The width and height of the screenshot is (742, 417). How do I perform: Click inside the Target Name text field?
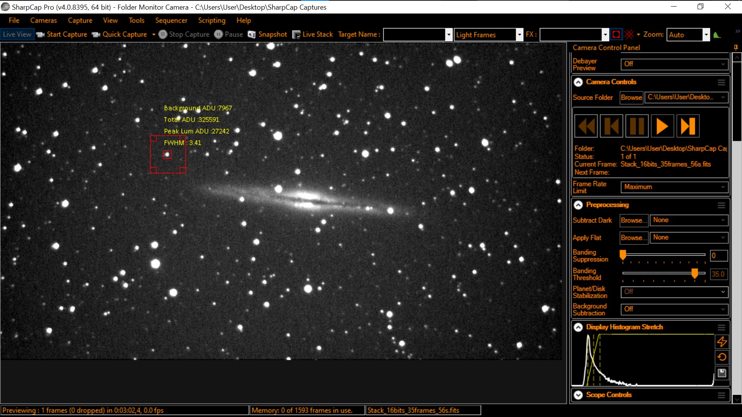[414, 35]
